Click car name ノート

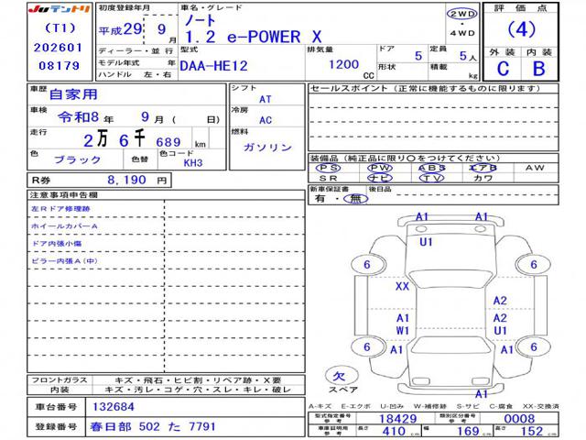[200, 20]
